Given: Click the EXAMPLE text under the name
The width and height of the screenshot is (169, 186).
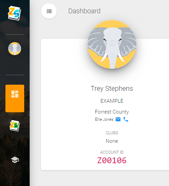Looking at the screenshot, I should (112, 101).
